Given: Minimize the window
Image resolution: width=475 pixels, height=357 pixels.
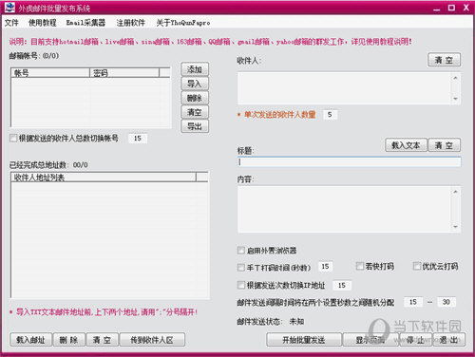Looking at the screenshot, I should click(437, 9).
